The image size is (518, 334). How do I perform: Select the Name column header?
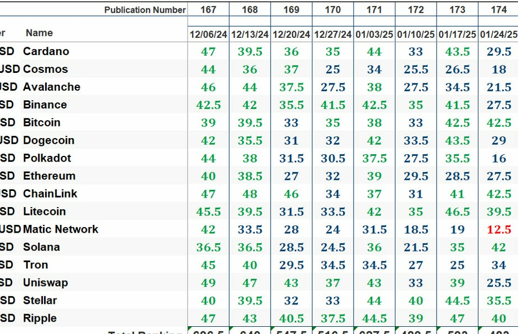click(40, 33)
